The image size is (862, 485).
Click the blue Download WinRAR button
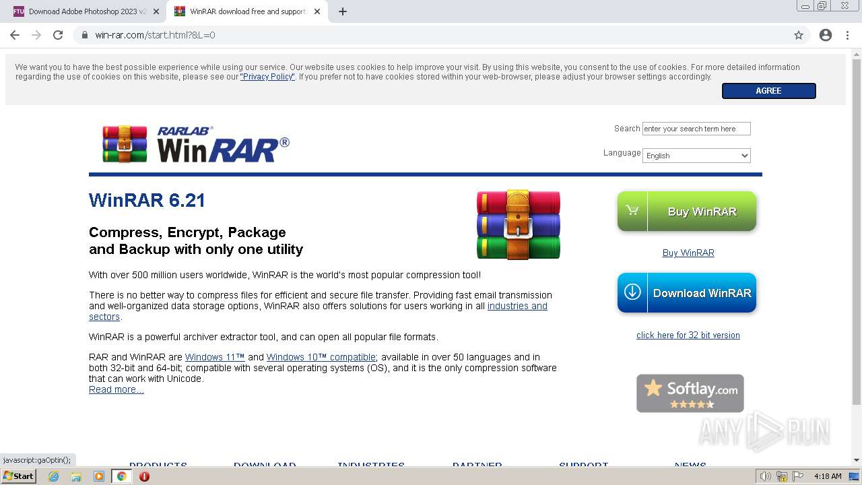click(x=687, y=293)
